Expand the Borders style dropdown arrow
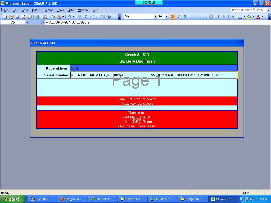Viewport: 271px width, 203px height. (x=244, y=17)
